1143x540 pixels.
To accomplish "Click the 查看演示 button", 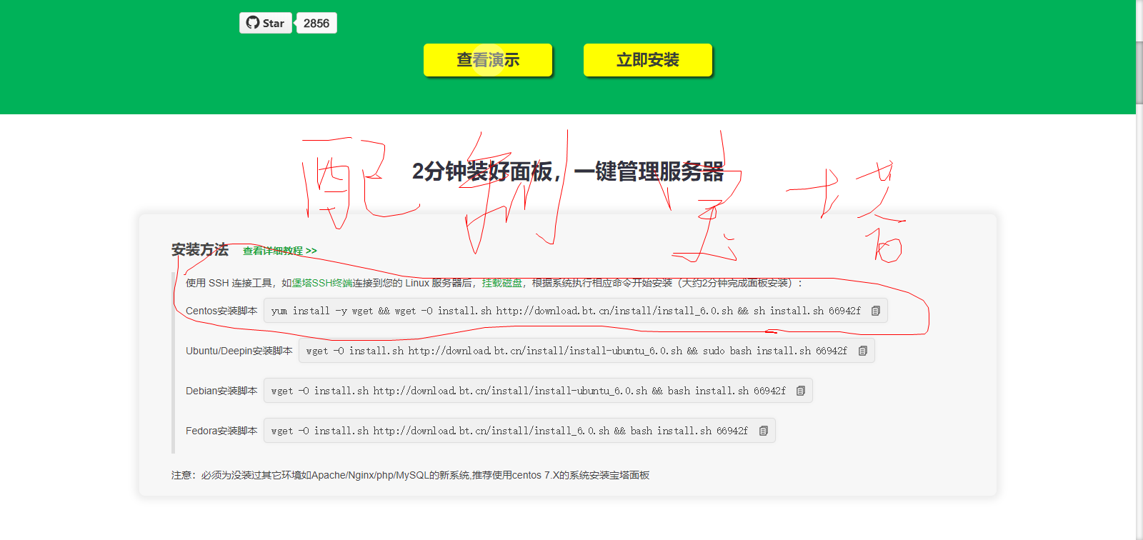I will pyautogui.click(x=488, y=60).
